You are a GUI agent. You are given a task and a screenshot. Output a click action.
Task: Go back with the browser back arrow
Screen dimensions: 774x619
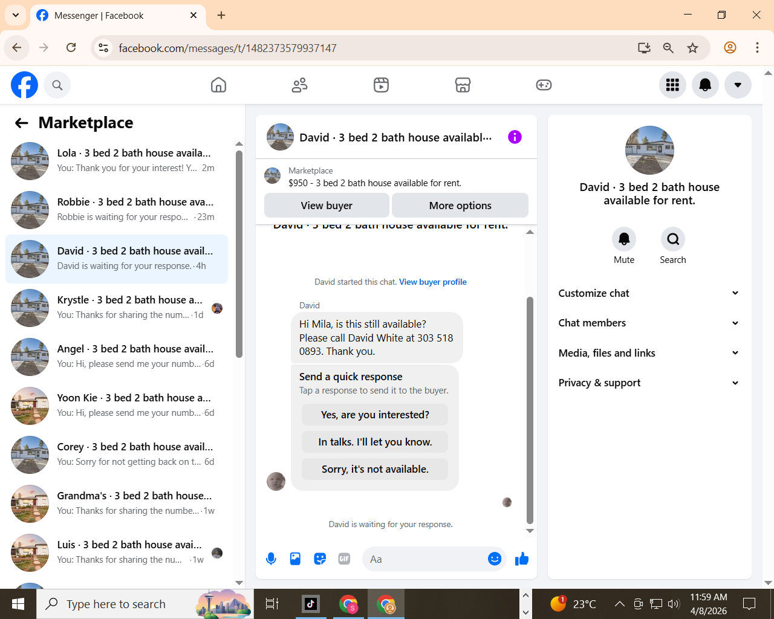17,48
